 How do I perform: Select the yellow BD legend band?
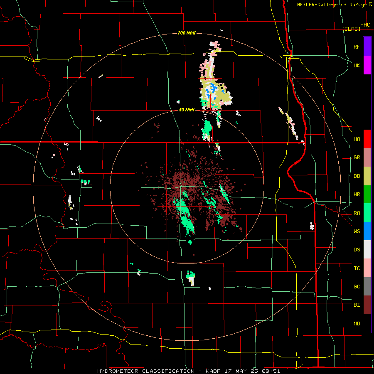pyautogui.click(x=367, y=176)
